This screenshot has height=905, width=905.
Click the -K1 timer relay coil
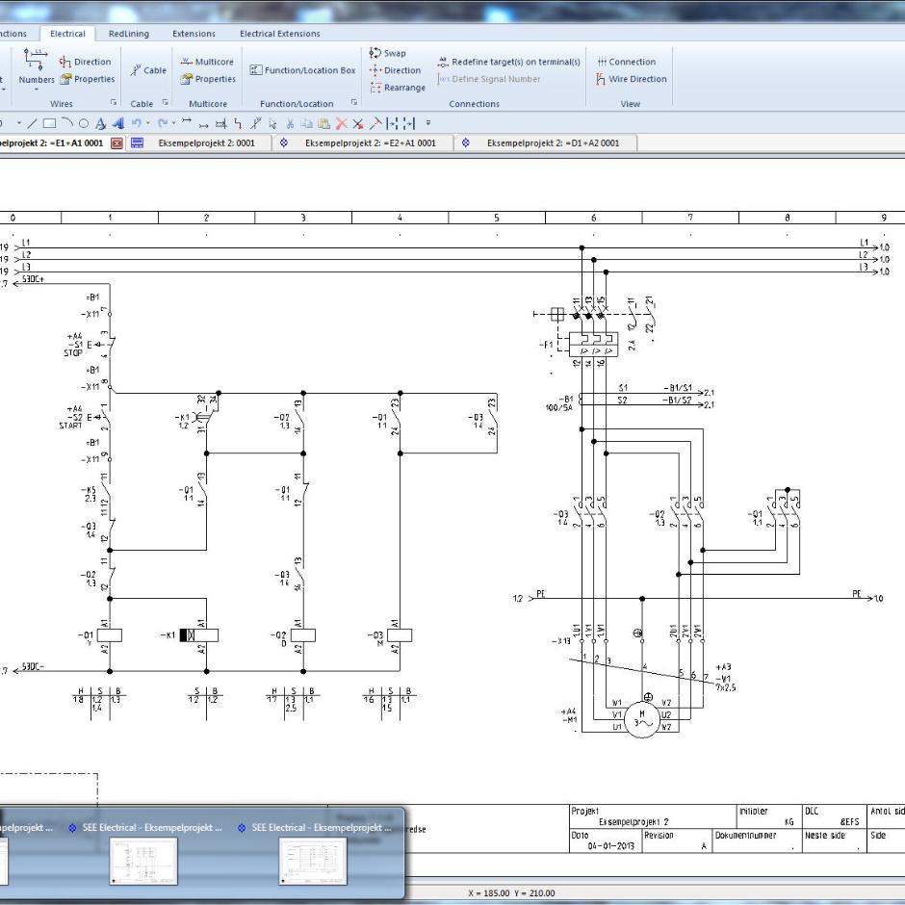pyautogui.click(x=199, y=635)
